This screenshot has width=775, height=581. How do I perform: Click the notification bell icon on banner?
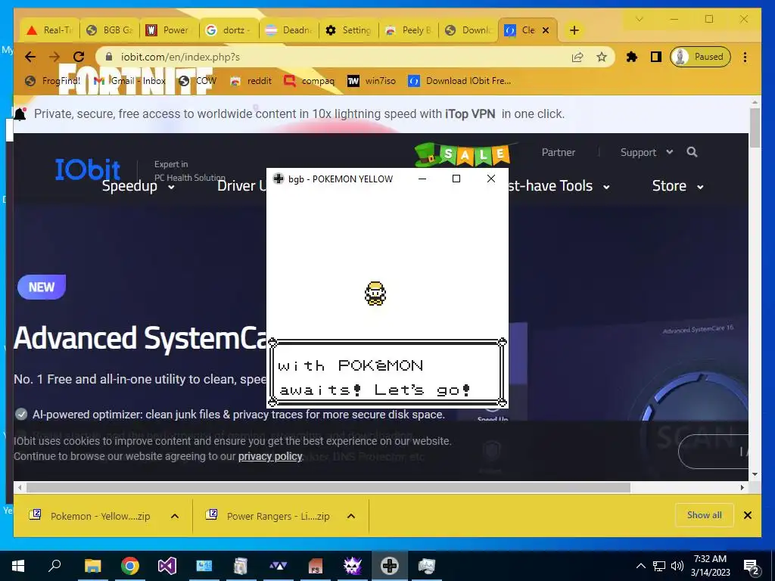20,114
